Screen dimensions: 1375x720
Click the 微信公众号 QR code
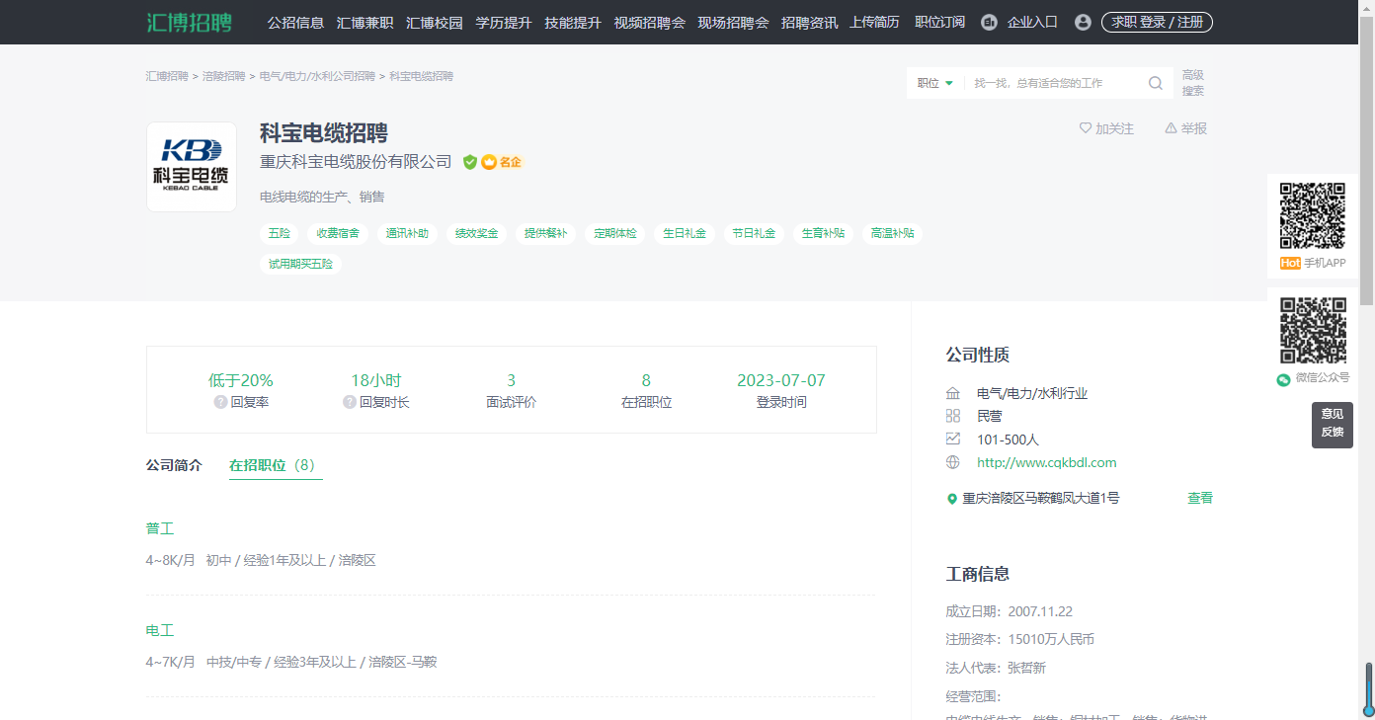point(1313,330)
